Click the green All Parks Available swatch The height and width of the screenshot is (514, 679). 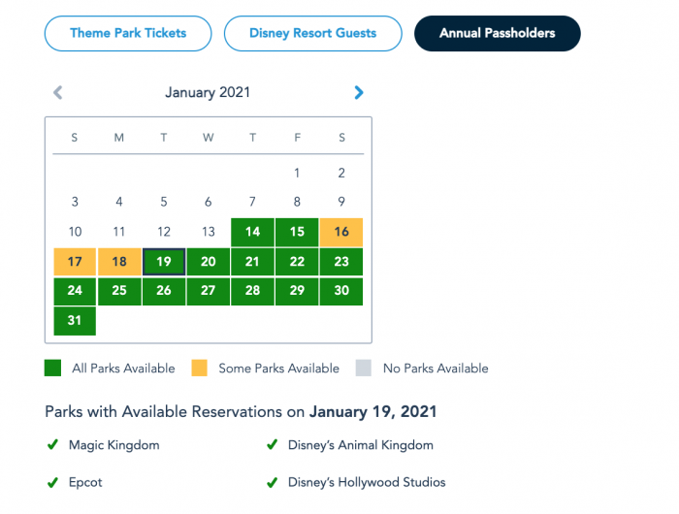pyautogui.click(x=53, y=369)
